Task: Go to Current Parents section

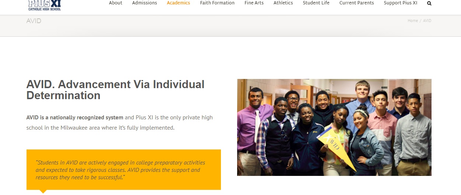Action: (x=357, y=3)
